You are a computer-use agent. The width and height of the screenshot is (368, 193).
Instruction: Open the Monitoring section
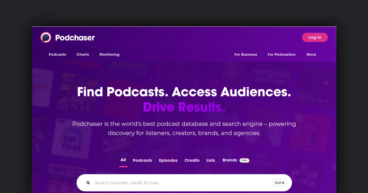[x=109, y=54]
